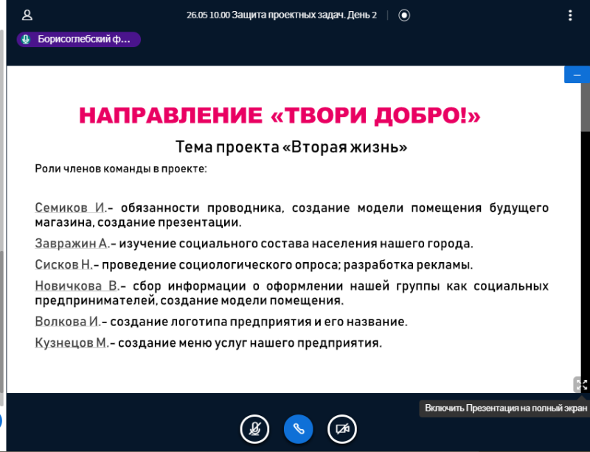This screenshot has width=590, height=452.
Task: Click the underlined name Новичкова В.
Action: [77, 286]
